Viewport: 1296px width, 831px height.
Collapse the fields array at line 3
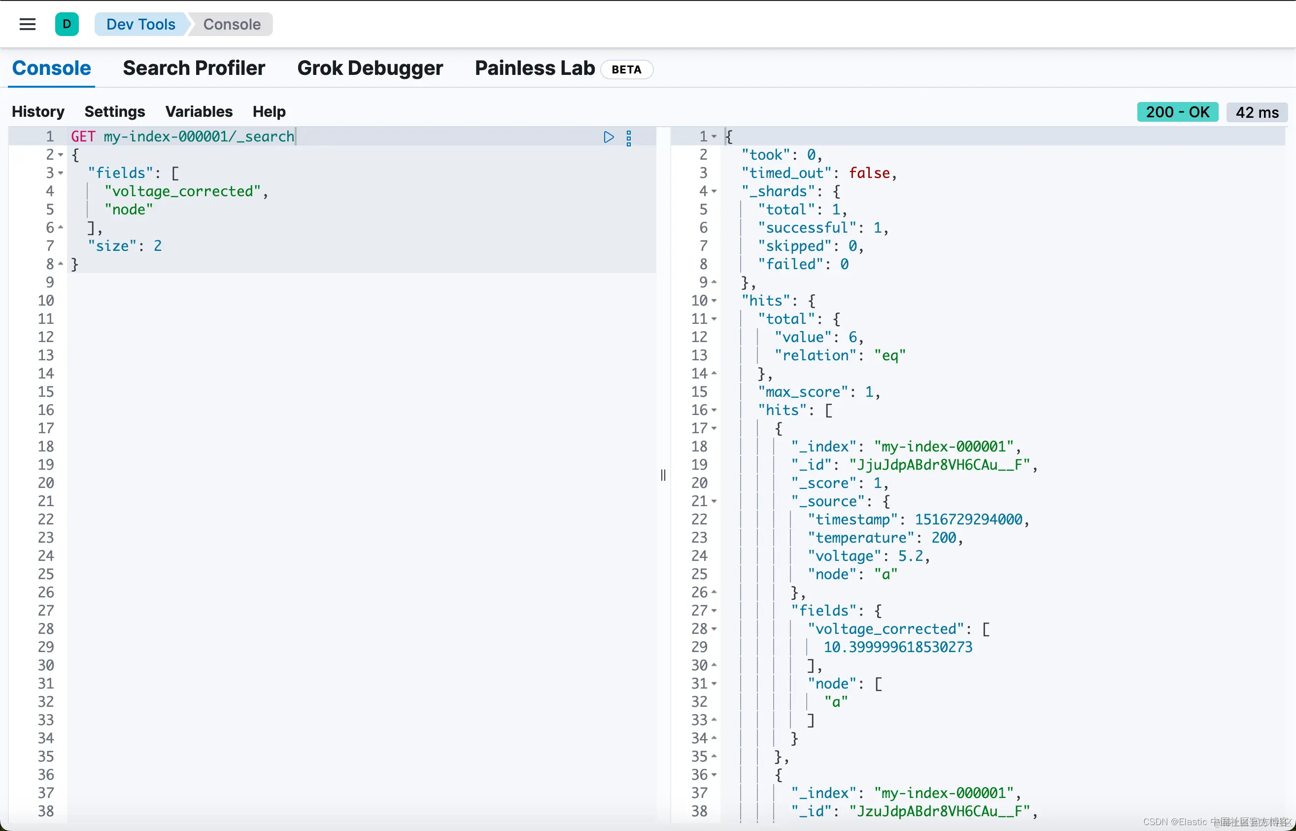(x=61, y=173)
